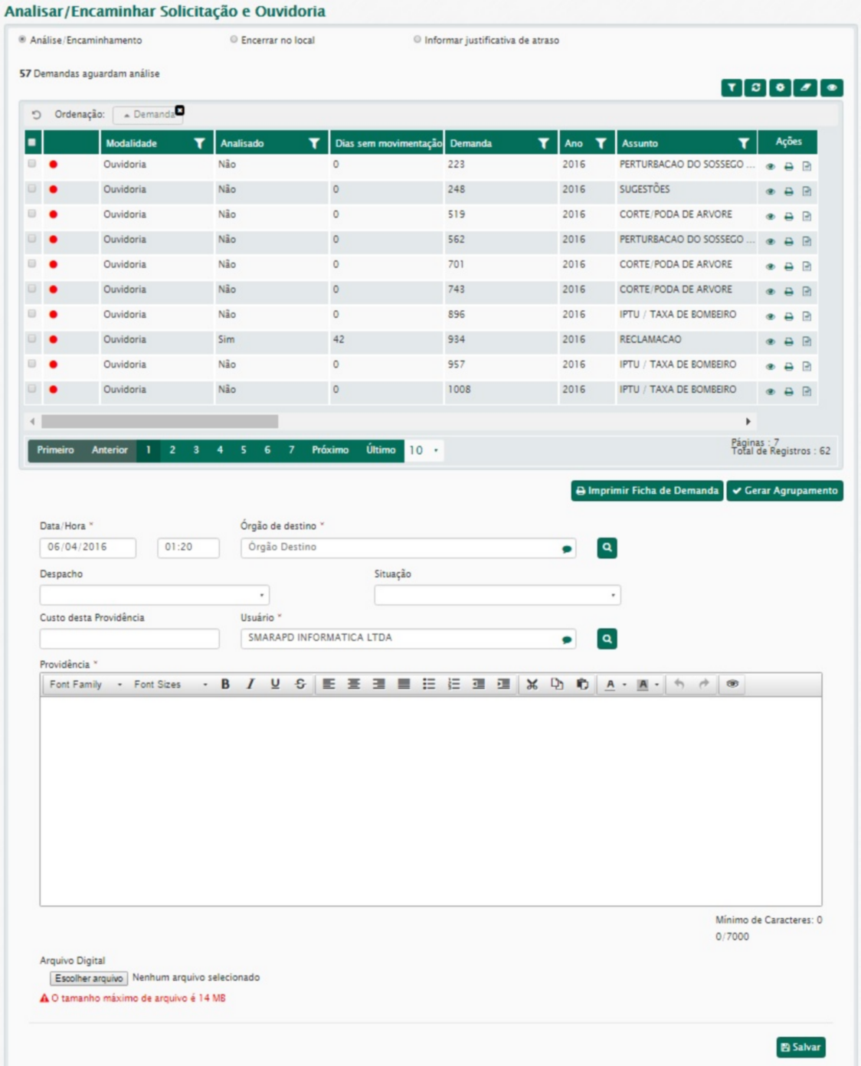Go to page 3 of results

pyautogui.click(x=196, y=450)
